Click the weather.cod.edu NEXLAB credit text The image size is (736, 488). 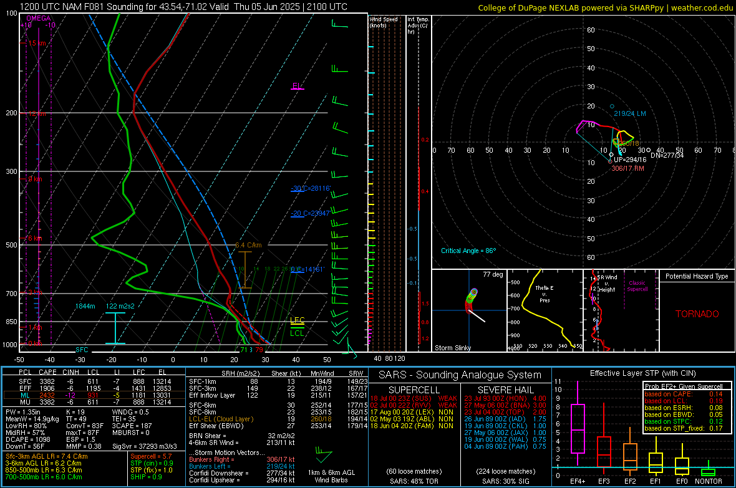click(x=605, y=7)
